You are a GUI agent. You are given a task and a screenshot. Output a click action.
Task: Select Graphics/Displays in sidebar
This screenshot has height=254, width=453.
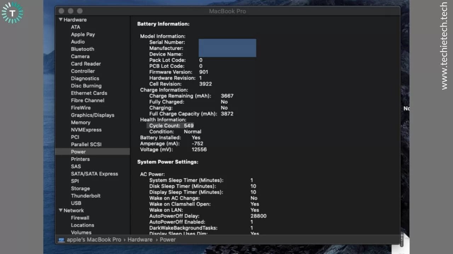(93, 115)
